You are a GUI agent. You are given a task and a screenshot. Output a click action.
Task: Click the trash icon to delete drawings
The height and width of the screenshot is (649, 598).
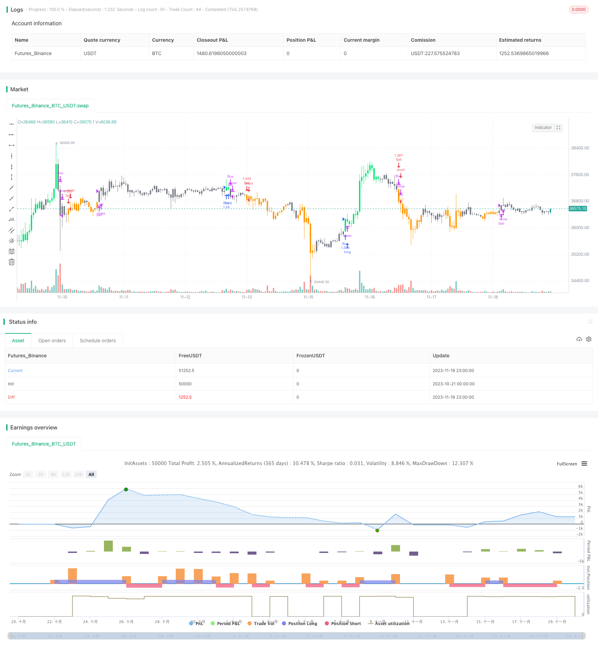pos(12,262)
